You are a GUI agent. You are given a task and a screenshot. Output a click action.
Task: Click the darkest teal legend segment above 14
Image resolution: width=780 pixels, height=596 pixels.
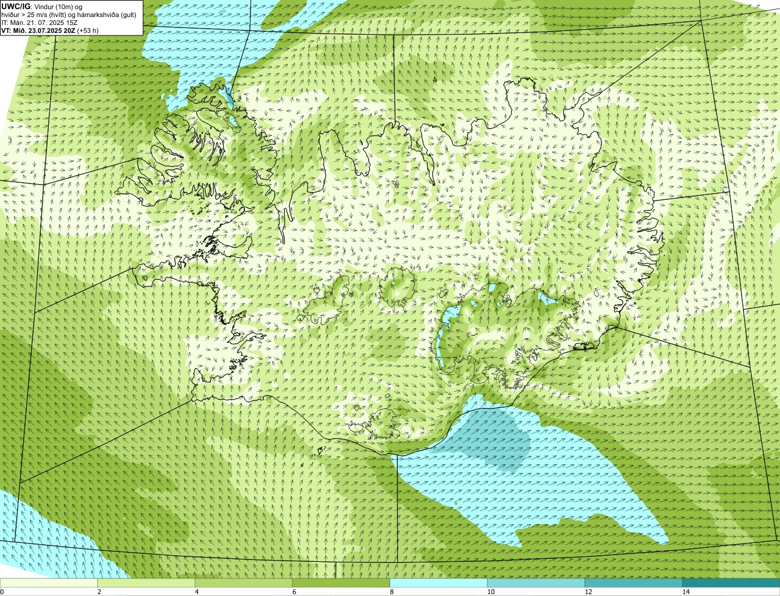731,583
